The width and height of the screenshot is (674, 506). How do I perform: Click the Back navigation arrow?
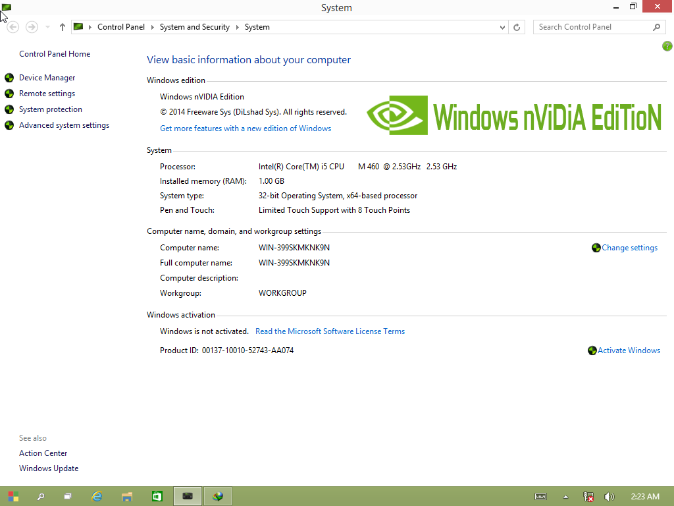13,27
